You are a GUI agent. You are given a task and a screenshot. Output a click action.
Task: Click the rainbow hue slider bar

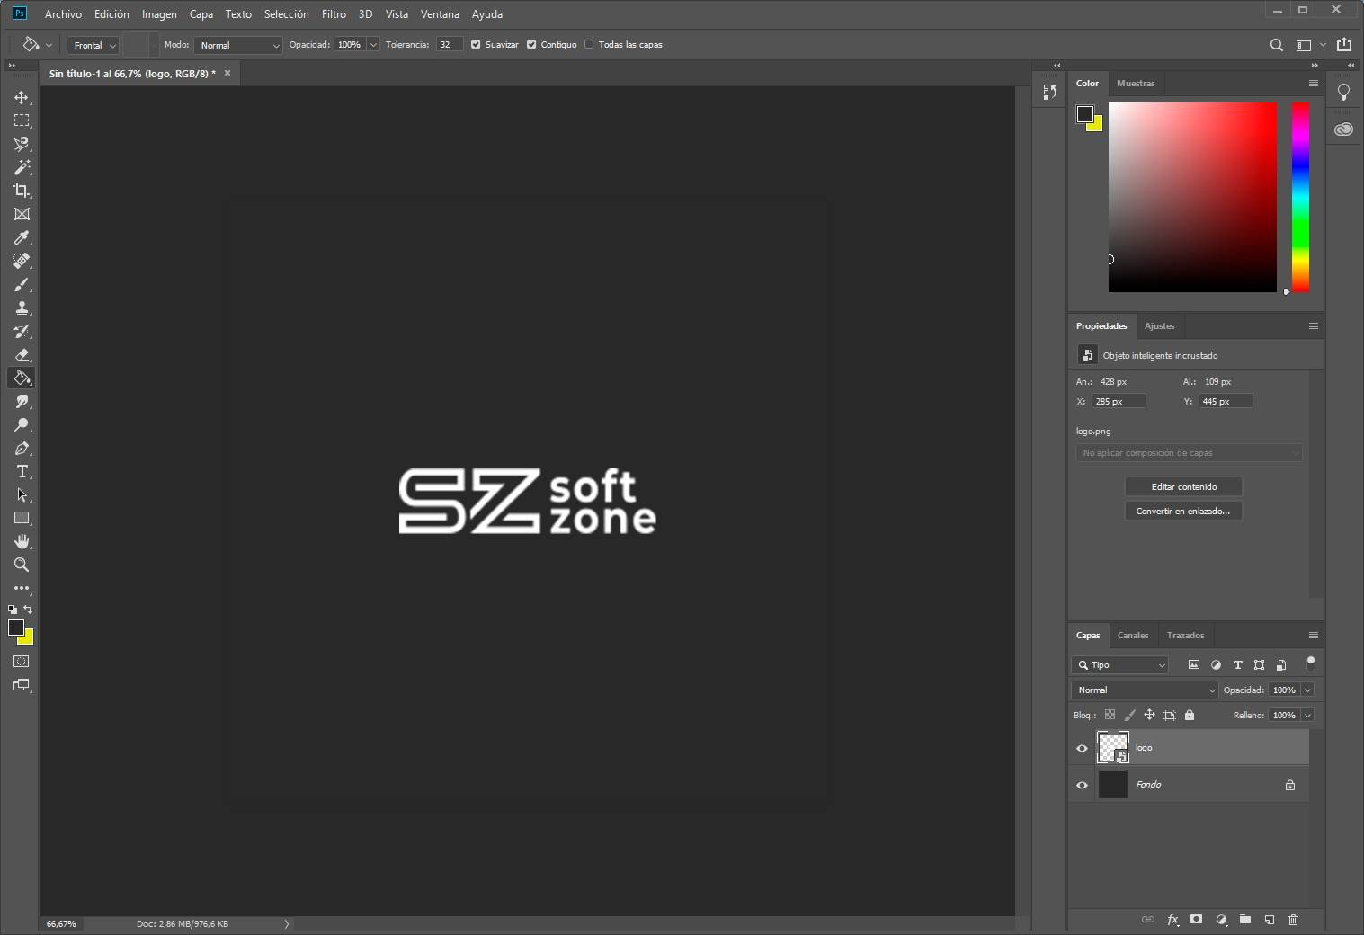pos(1300,197)
